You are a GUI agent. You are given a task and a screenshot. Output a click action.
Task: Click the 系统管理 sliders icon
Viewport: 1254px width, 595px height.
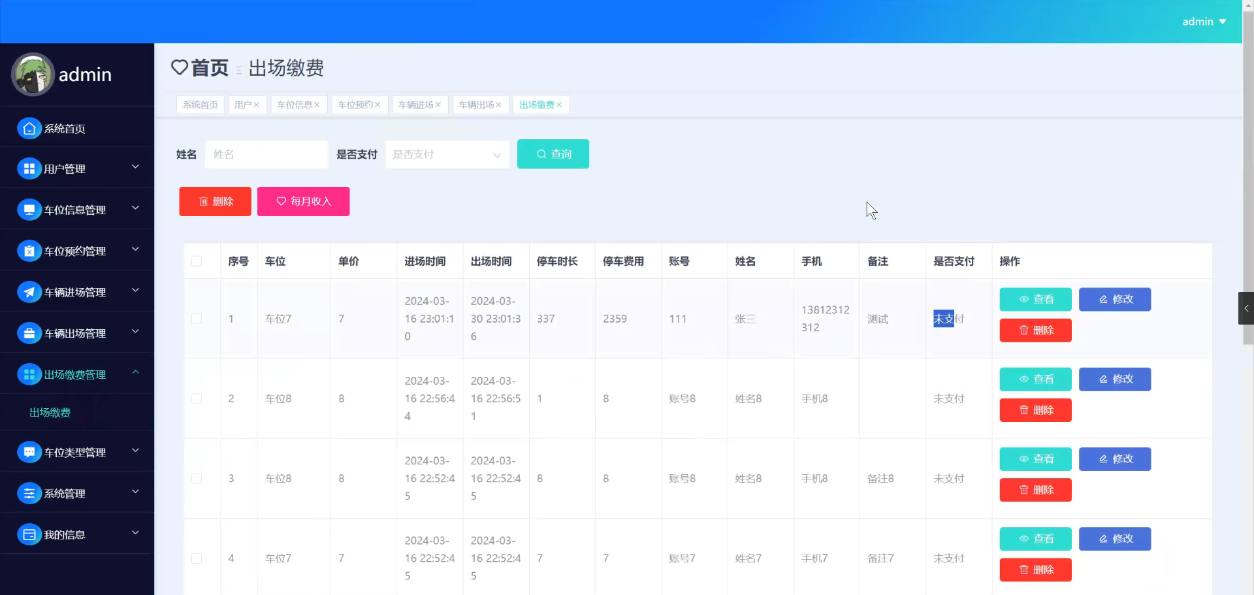[29, 494]
